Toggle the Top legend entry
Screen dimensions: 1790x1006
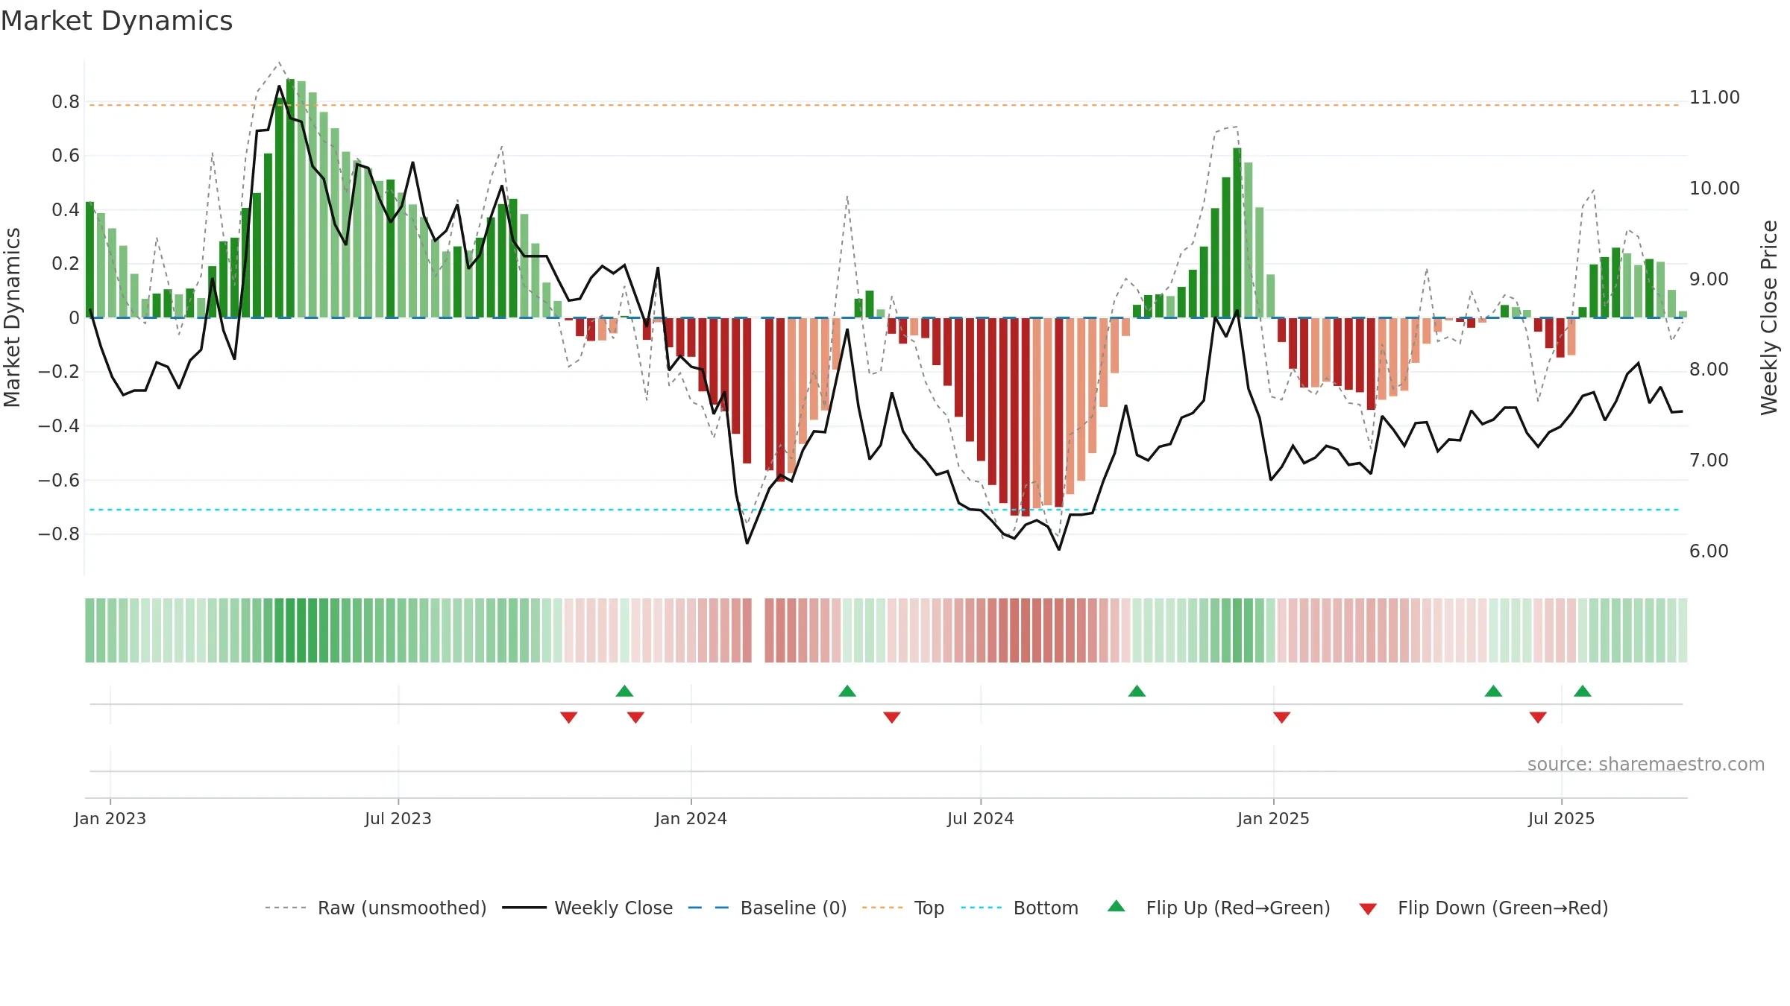tap(902, 908)
